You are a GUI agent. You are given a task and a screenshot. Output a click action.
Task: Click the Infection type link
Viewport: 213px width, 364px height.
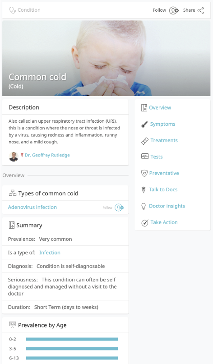(50, 253)
